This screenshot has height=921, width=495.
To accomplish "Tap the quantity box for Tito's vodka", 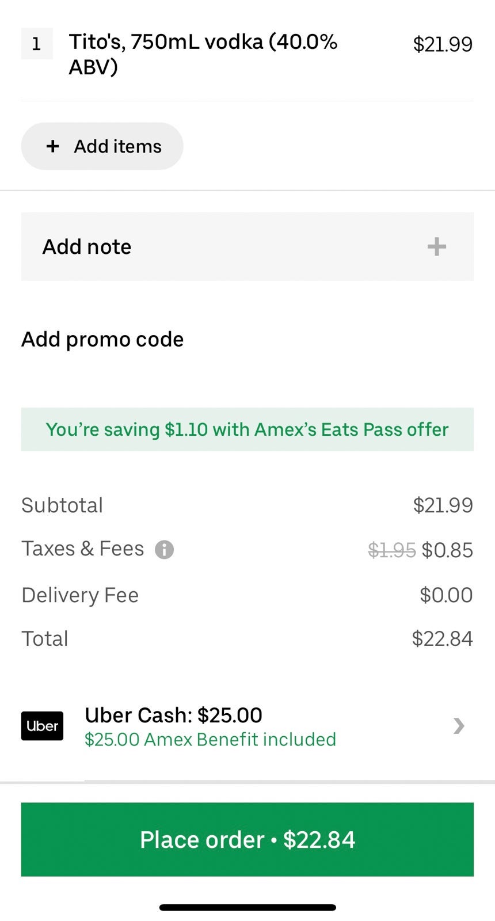I will [x=36, y=44].
